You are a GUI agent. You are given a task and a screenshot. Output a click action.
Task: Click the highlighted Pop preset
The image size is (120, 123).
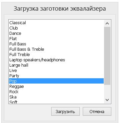56,81
